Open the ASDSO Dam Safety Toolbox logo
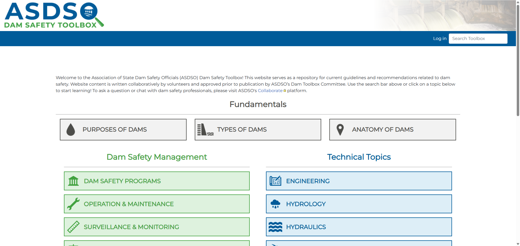520x246 pixels. pos(54,15)
